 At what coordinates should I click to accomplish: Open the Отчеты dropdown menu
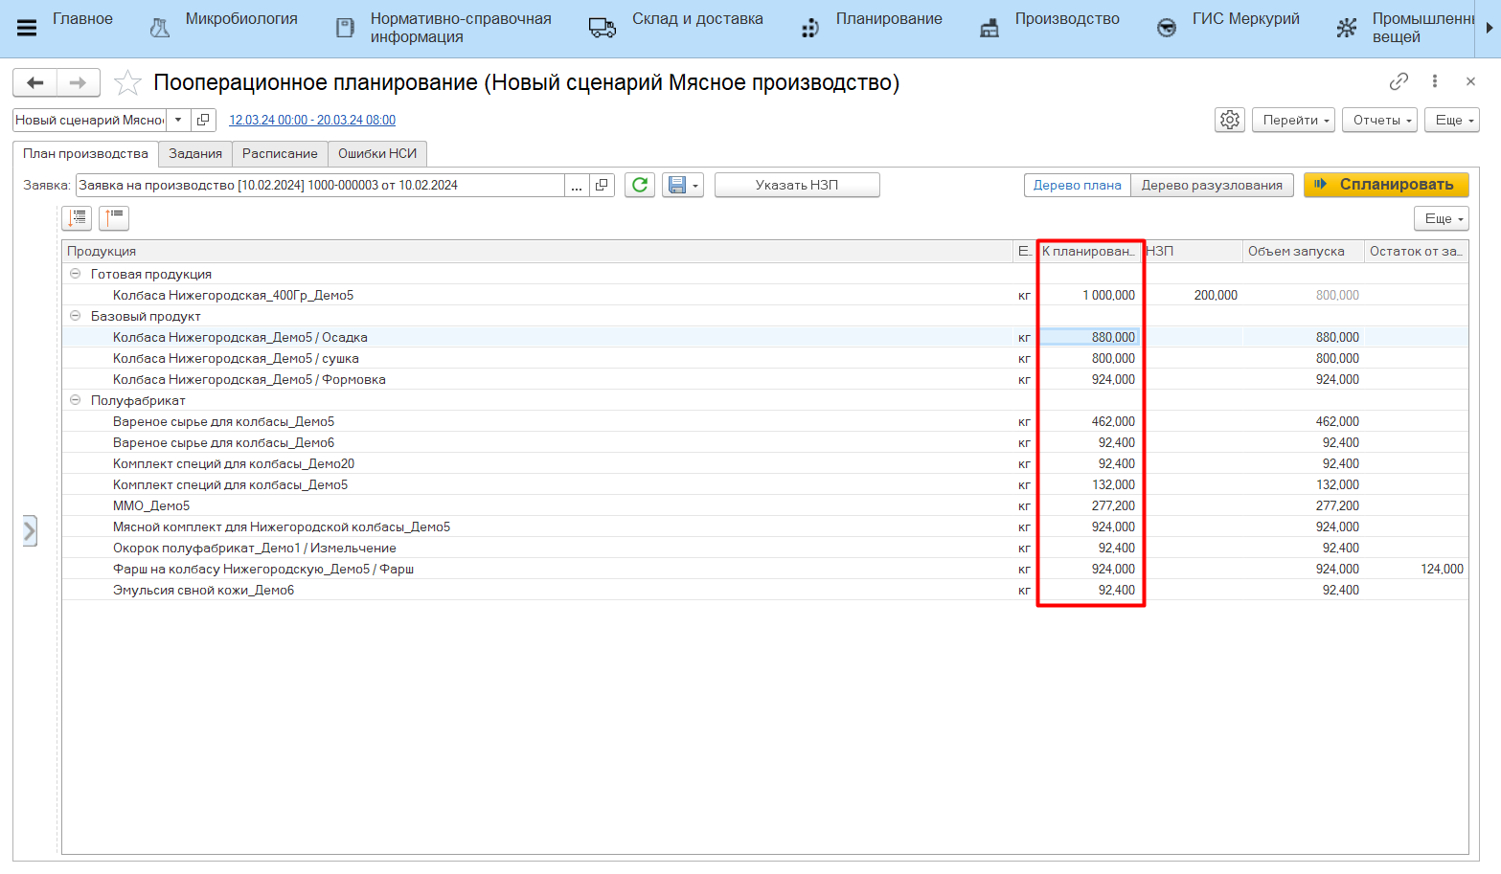pyautogui.click(x=1378, y=120)
